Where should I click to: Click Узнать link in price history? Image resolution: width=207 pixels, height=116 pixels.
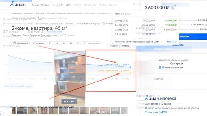tap(171, 42)
